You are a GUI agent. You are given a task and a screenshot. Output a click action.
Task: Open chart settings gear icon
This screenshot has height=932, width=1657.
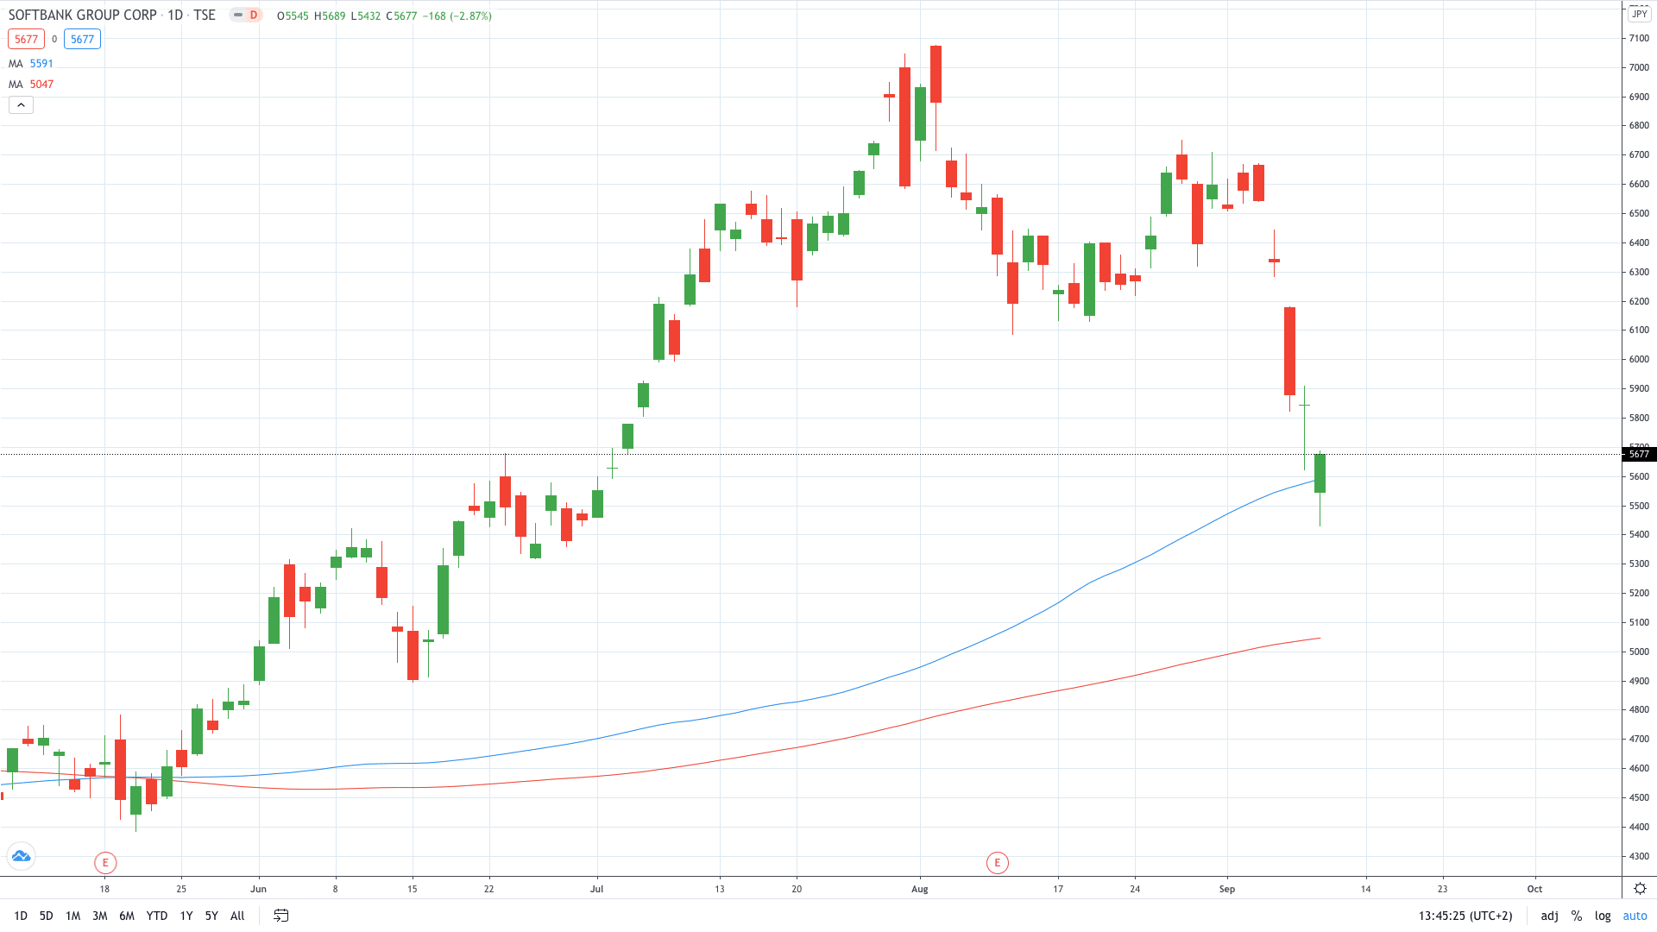[x=1640, y=888]
